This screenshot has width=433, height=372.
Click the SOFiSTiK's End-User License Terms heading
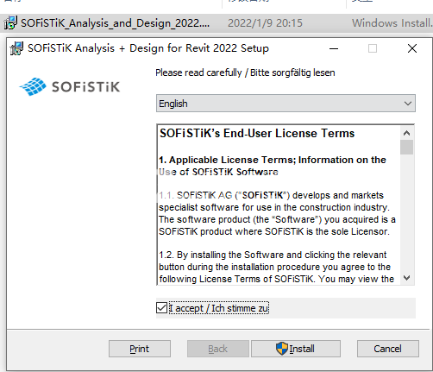(257, 134)
